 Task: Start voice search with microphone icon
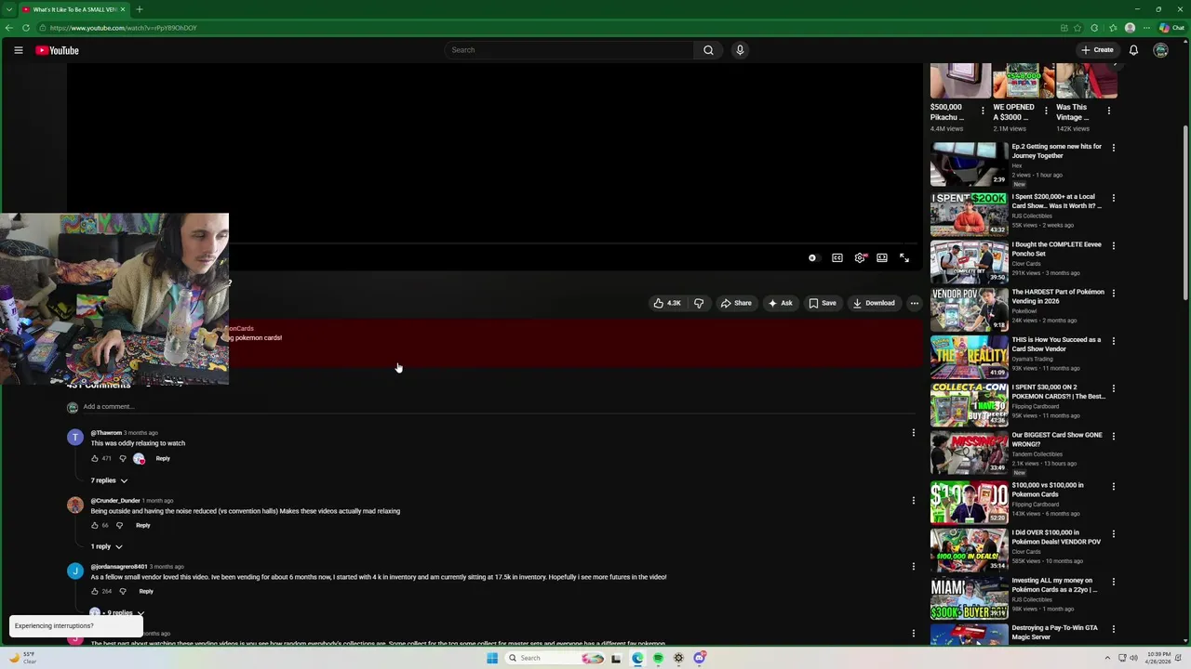tap(740, 50)
